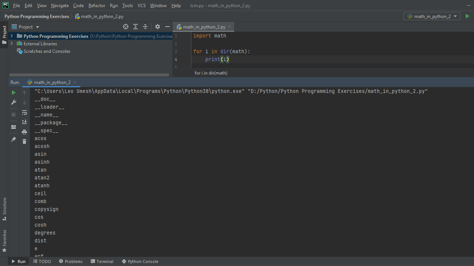
Task: Click the 'import math' code line
Action: (210, 36)
